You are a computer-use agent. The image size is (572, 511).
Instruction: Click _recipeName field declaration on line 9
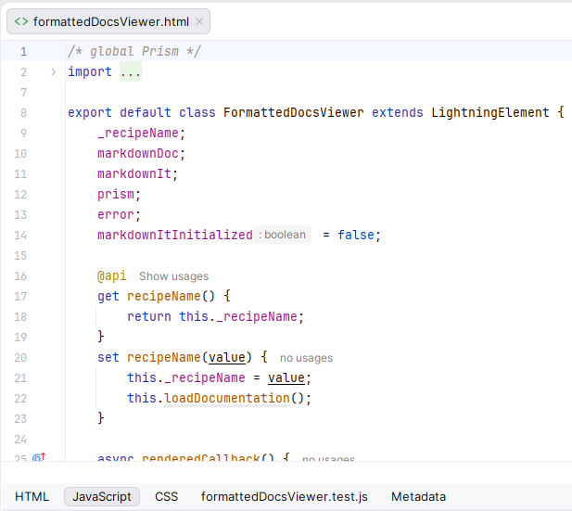[x=138, y=133]
